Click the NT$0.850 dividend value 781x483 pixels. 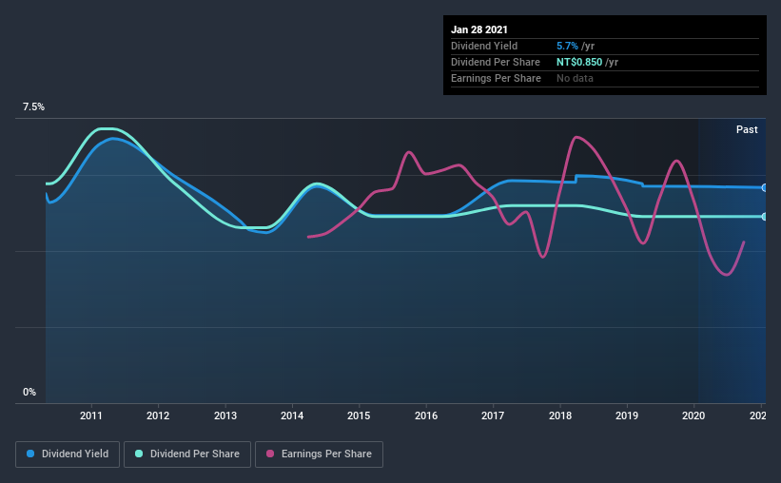(x=579, y=62)
